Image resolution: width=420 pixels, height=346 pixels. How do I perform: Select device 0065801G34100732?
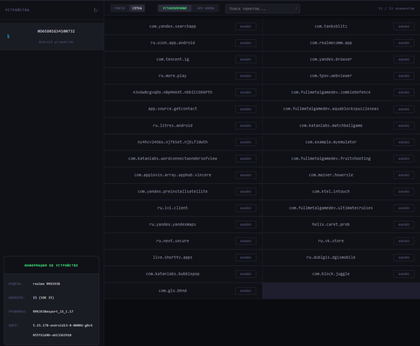pos(52,36)
